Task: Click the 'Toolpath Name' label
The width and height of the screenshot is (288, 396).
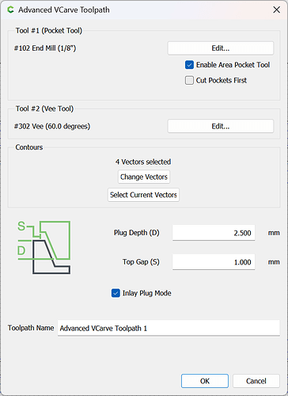Action: 31,328
